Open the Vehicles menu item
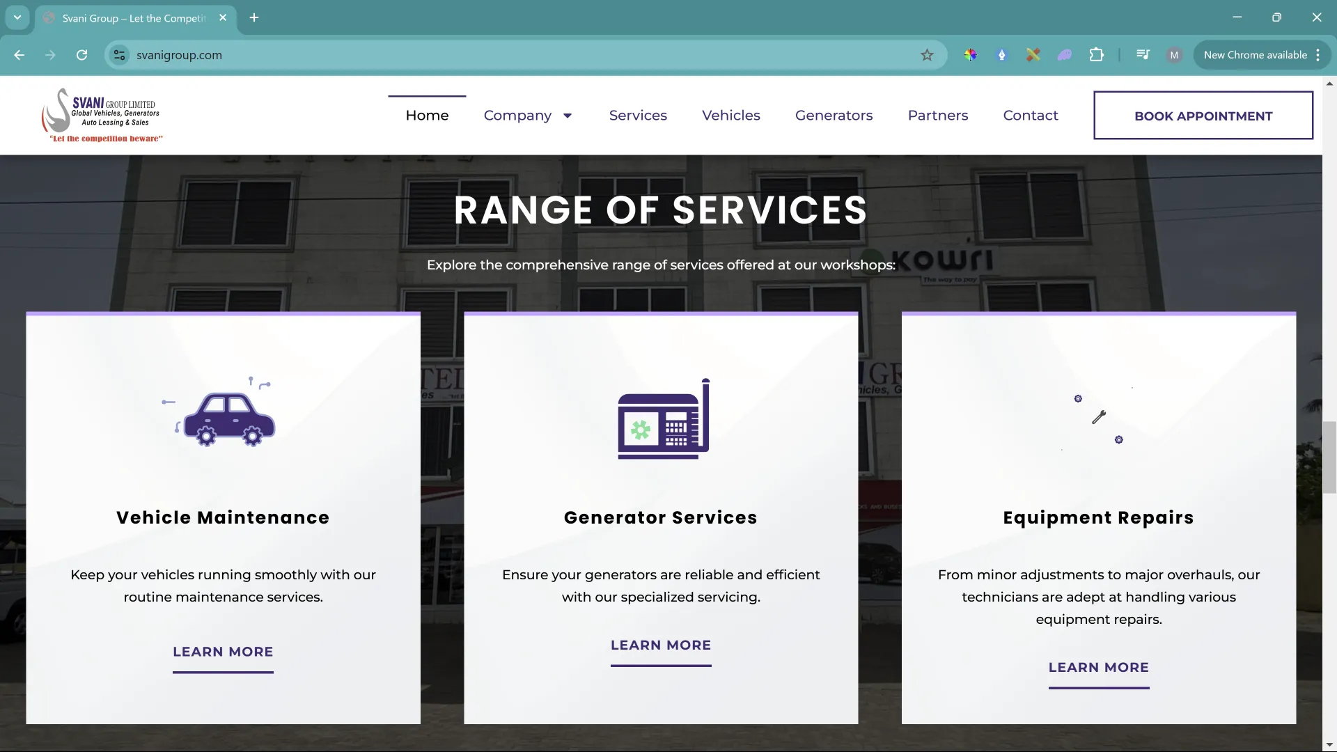 [x=730, y=116]
